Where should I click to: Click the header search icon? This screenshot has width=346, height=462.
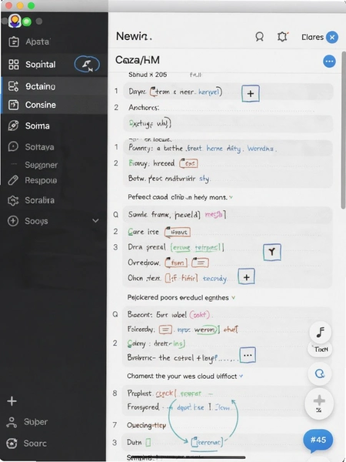point(259,37)
